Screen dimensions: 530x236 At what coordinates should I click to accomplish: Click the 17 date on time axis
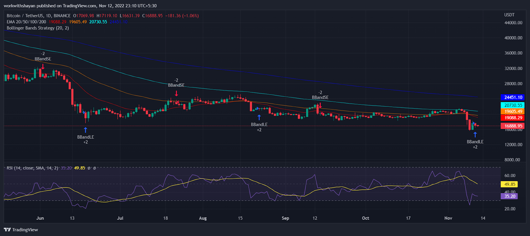[x=408, y=218]
